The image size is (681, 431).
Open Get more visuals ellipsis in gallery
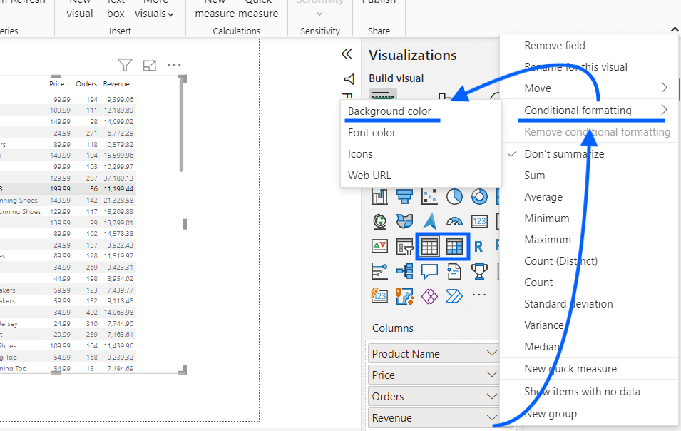[479, 295]
